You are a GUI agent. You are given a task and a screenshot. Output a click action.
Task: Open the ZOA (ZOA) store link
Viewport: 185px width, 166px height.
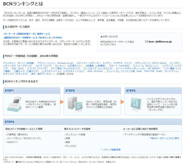pos(18,68)
